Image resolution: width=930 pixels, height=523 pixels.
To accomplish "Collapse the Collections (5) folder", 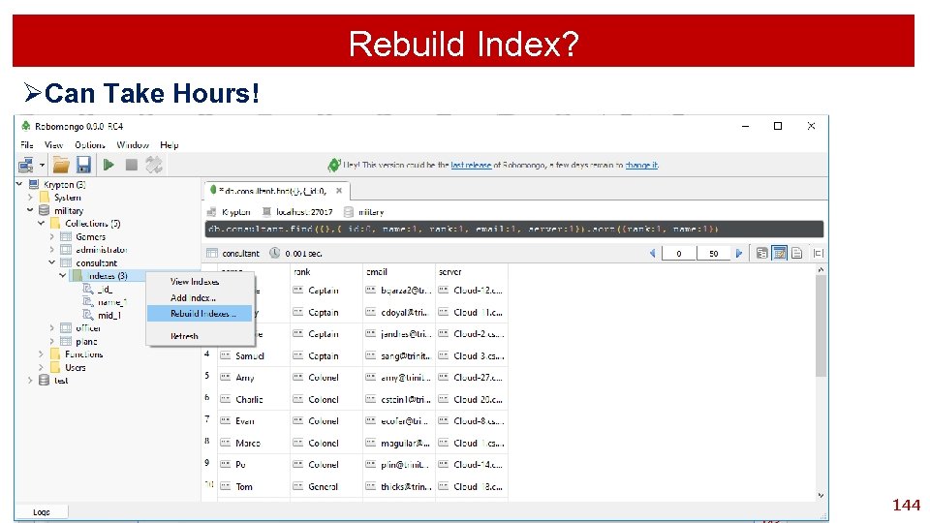I will [x=41, y=224].
